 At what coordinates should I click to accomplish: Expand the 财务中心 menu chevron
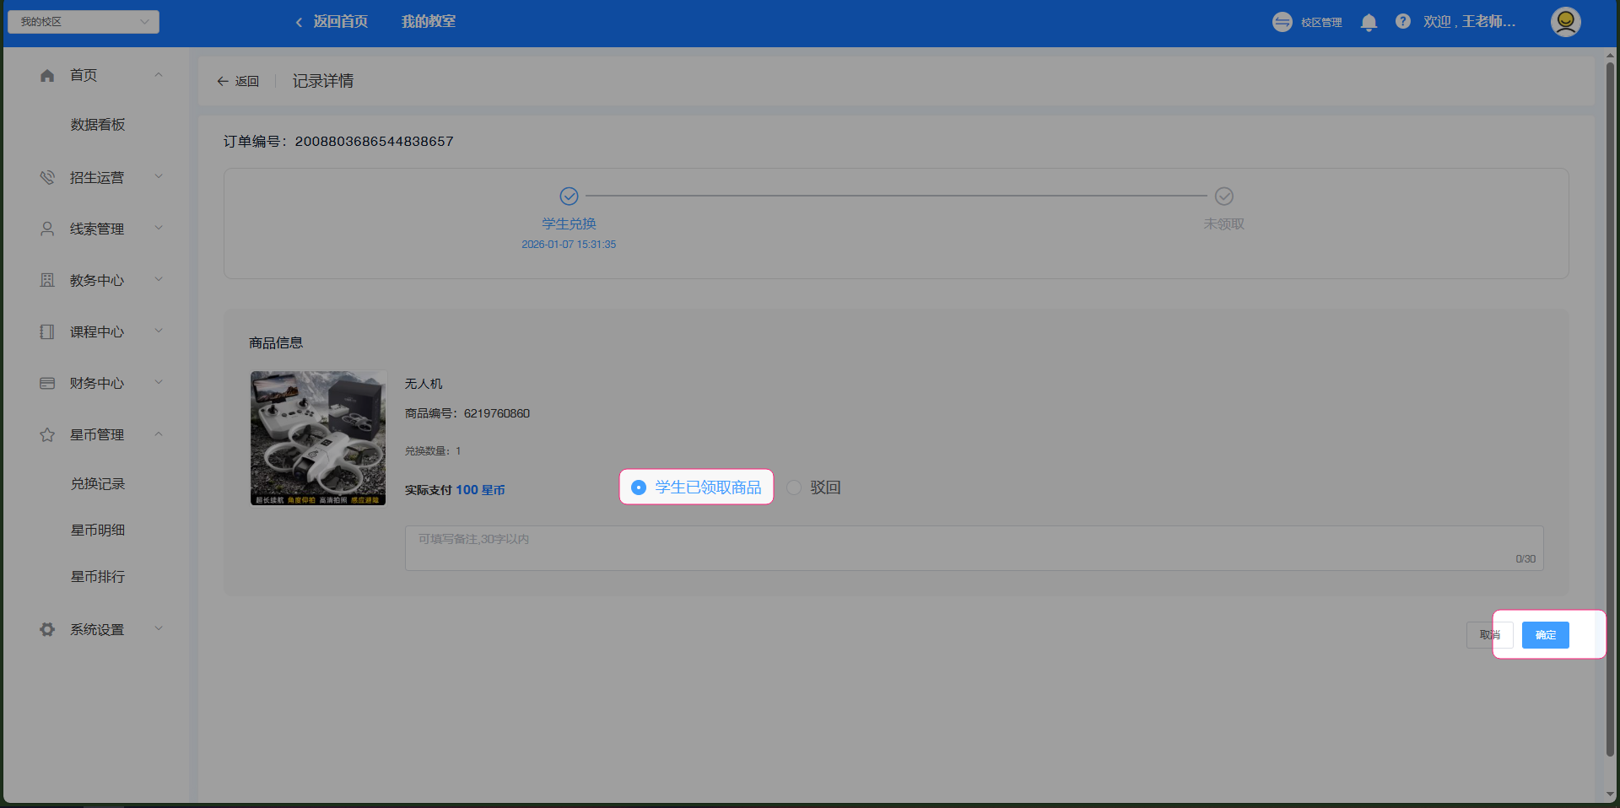pyautogui.click(x=159, y=383)
